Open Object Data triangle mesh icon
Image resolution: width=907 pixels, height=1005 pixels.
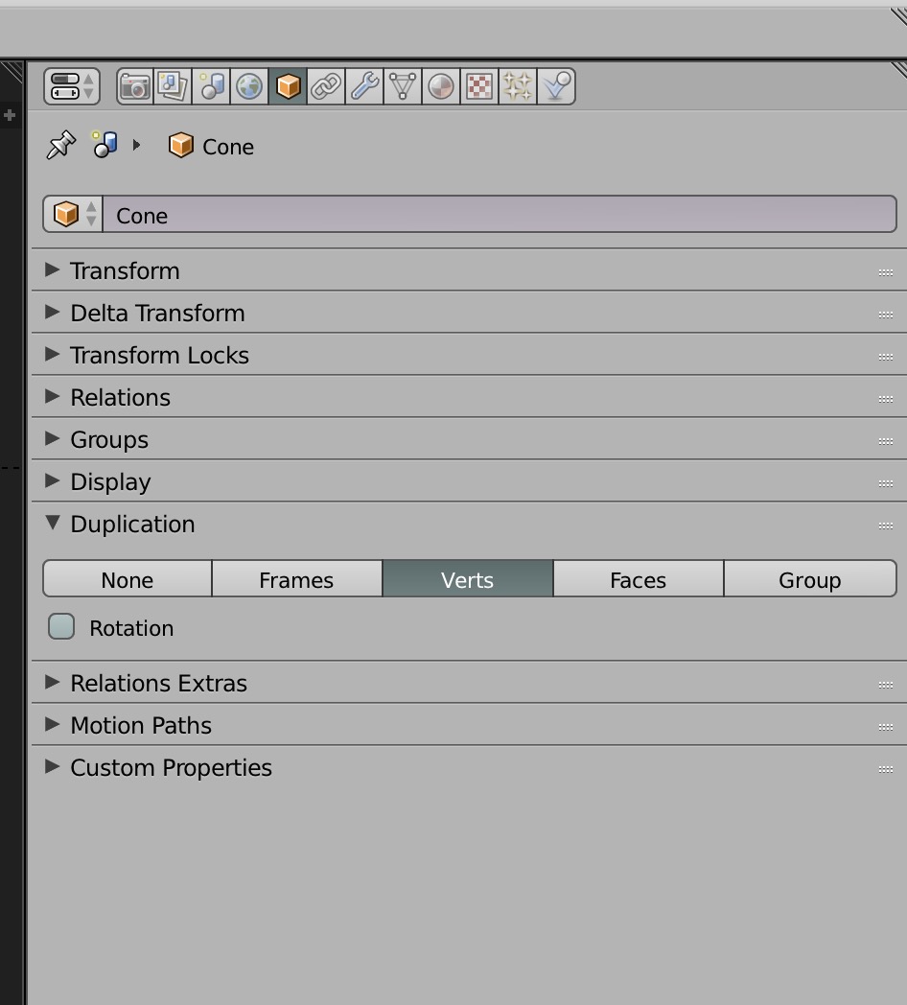[403, 86]
